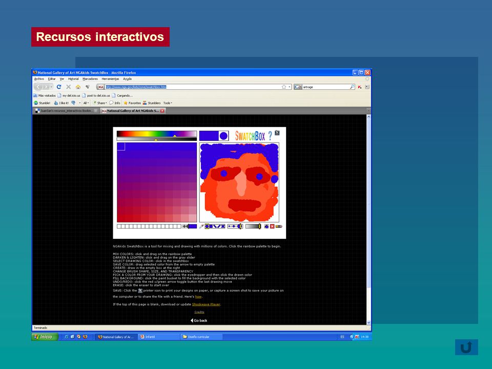This screenshot has width=492, height=369.
Task: Expand the StumbleUpon 'All' topics dropdown
Action: point(86,103)
